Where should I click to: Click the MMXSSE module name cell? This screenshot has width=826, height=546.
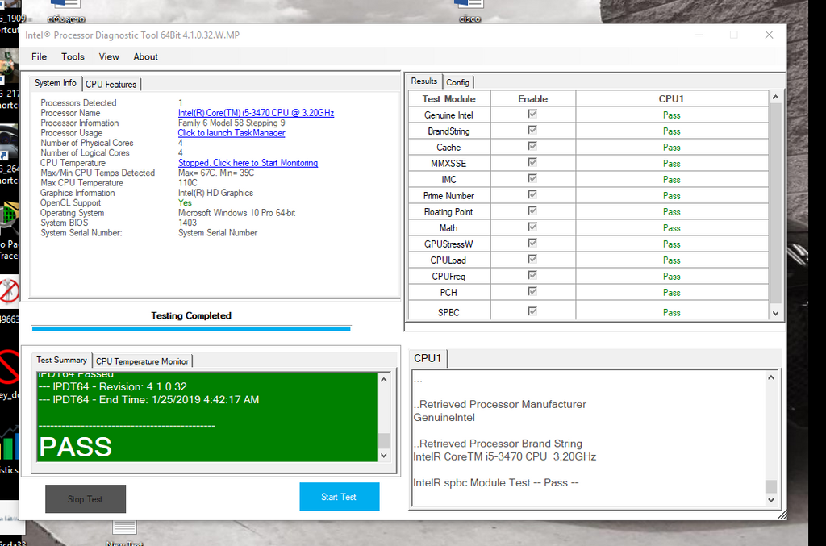pyautogui.click(x=448, y=163)
